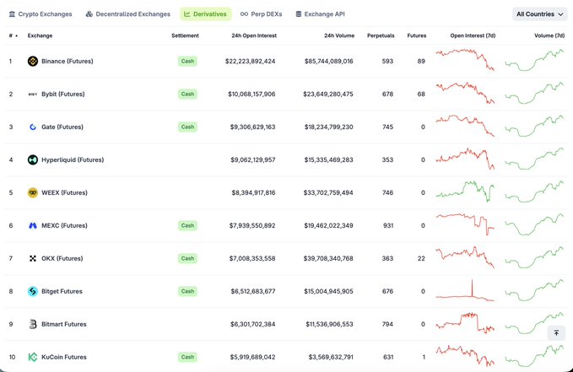Click Bitget open interest 7d sparkline

pyautogui.click(x=465, y=291)
